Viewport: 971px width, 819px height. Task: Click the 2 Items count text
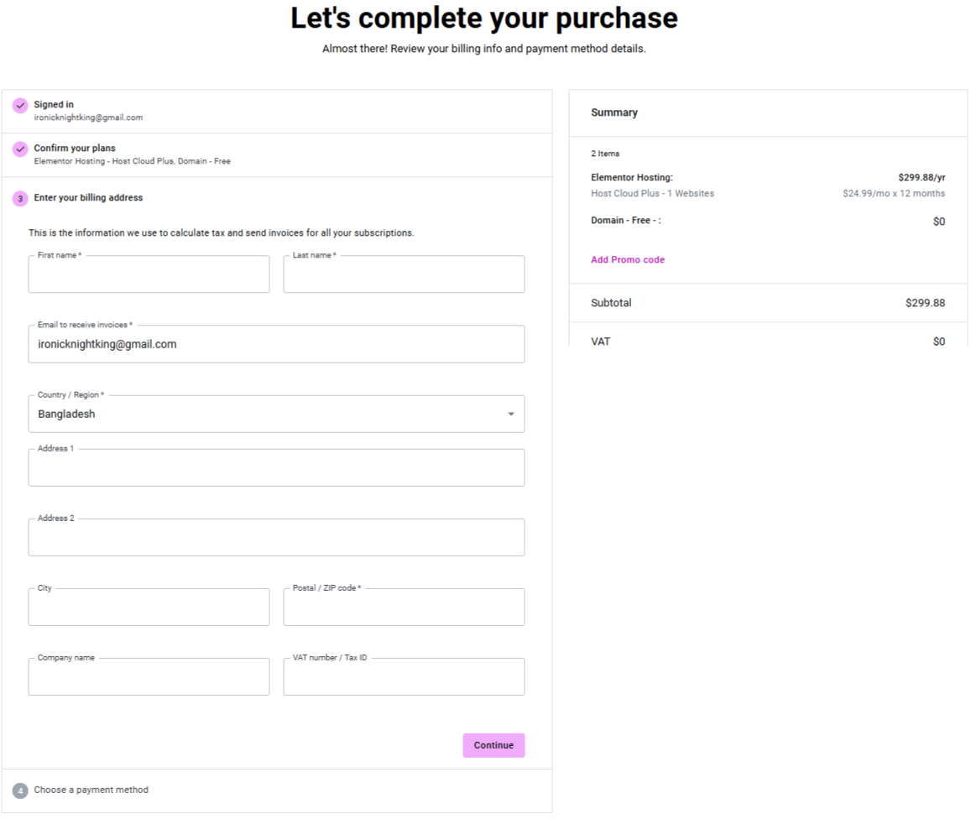(605, 154)
